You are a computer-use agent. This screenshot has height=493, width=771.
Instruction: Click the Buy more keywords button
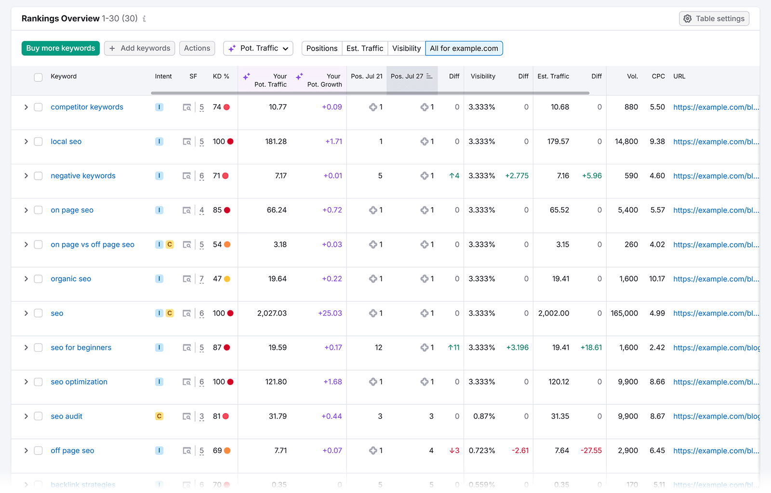(60, 48)
